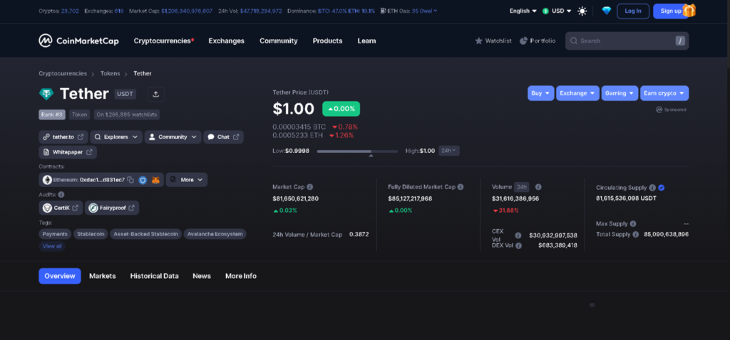
Task: Click Market Cap info icon
Action: [310, 187]
